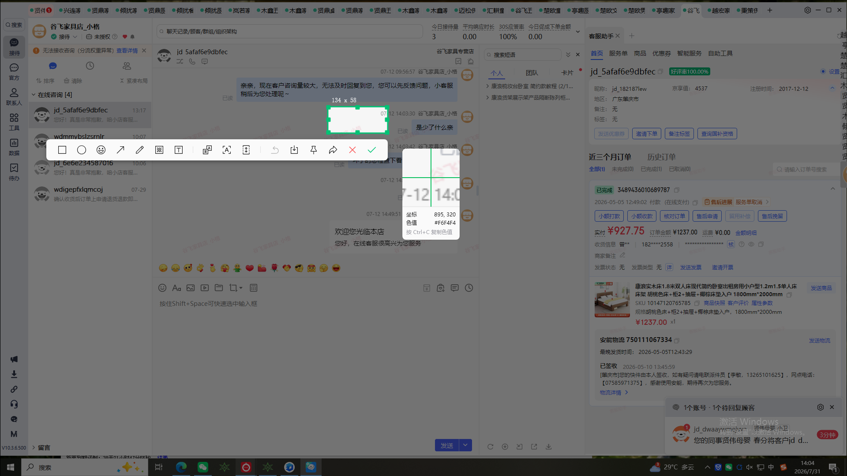Open the screenshot options dropdown arrow in message toolbar
The image size is (847, 476).
pos(241,288)
